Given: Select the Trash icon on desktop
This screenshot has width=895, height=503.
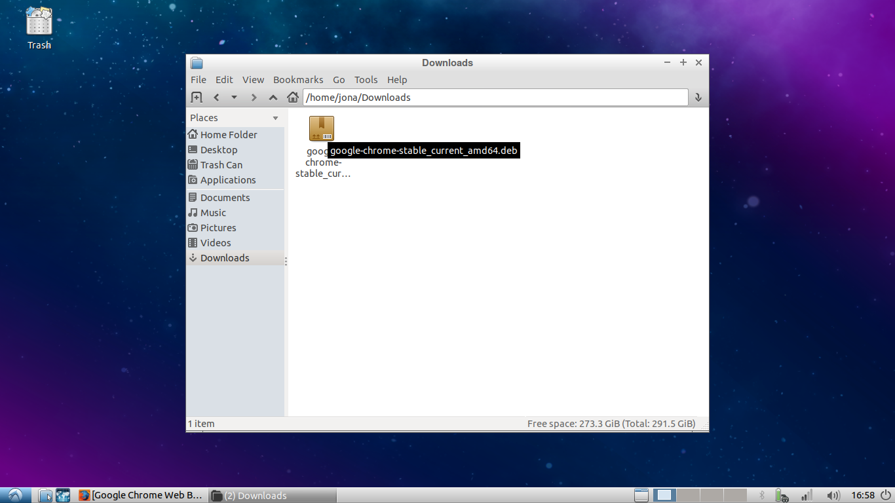Looking at the screenshot, I should coord(39,21).
